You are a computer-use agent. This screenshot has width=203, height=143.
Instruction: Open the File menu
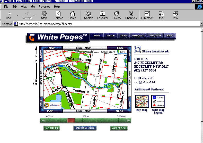[6, 7]
